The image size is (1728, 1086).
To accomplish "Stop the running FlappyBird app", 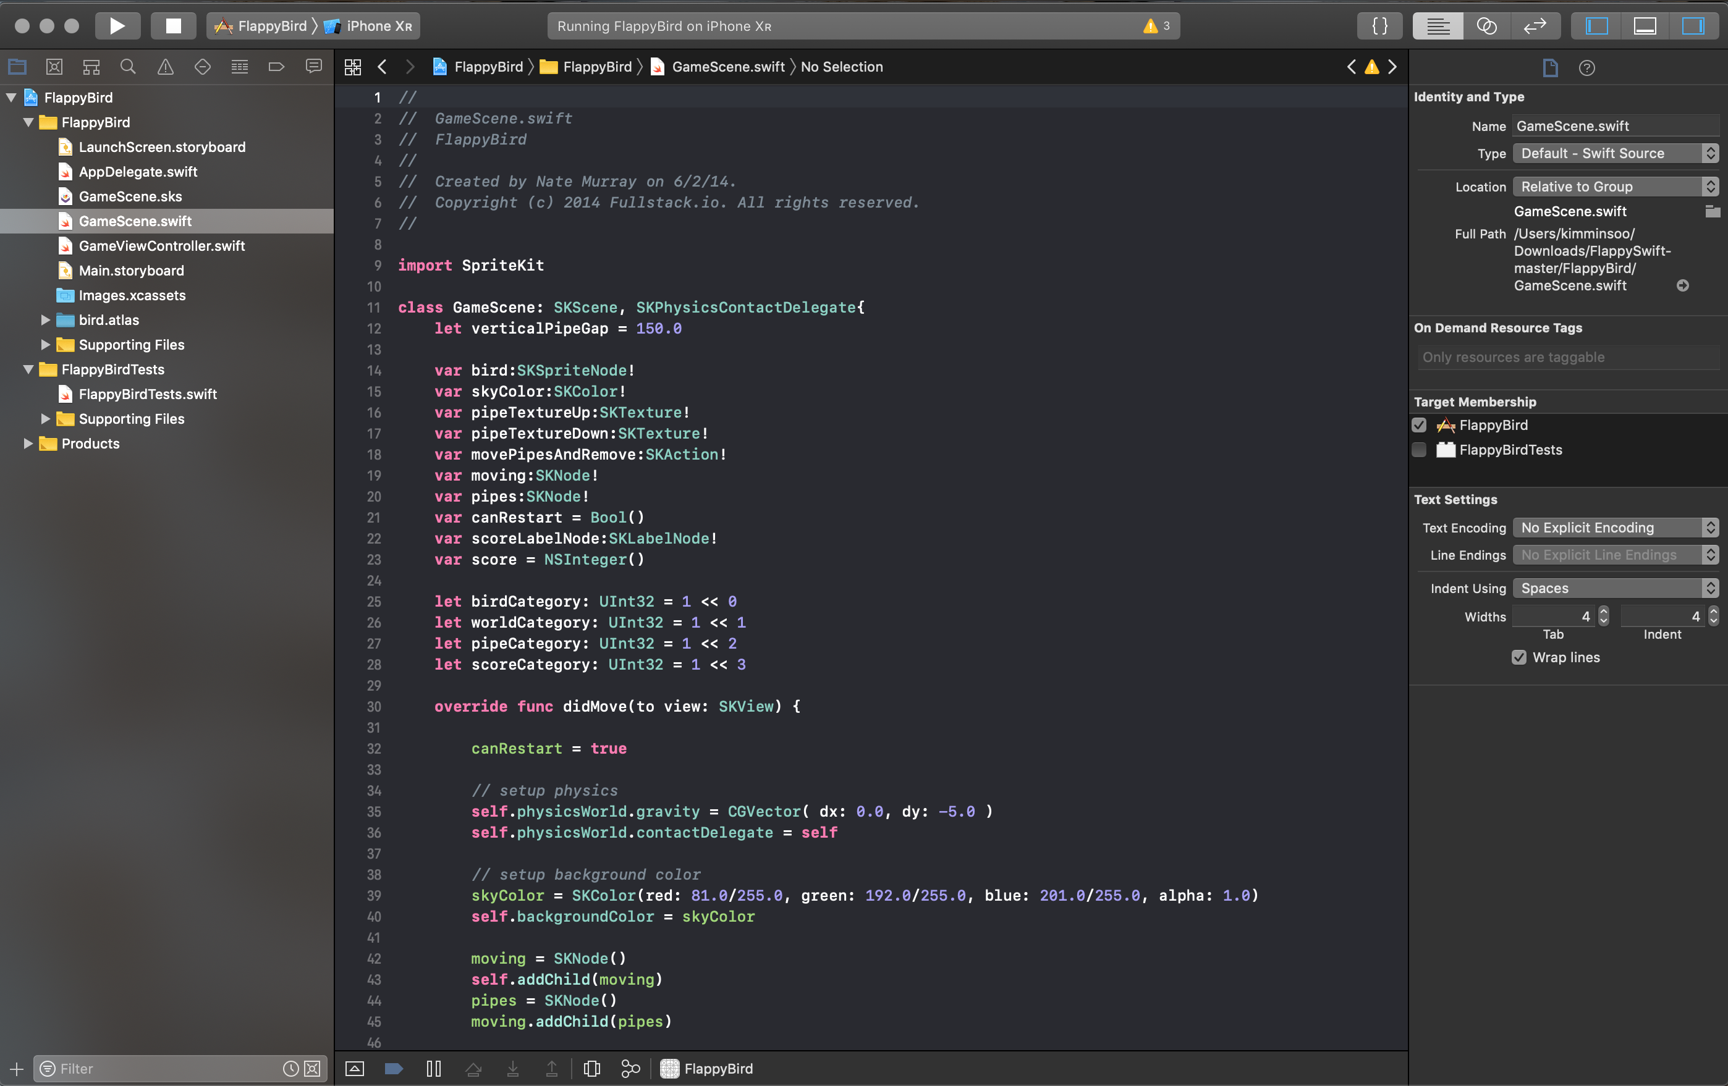I will [x=173, y=26].
